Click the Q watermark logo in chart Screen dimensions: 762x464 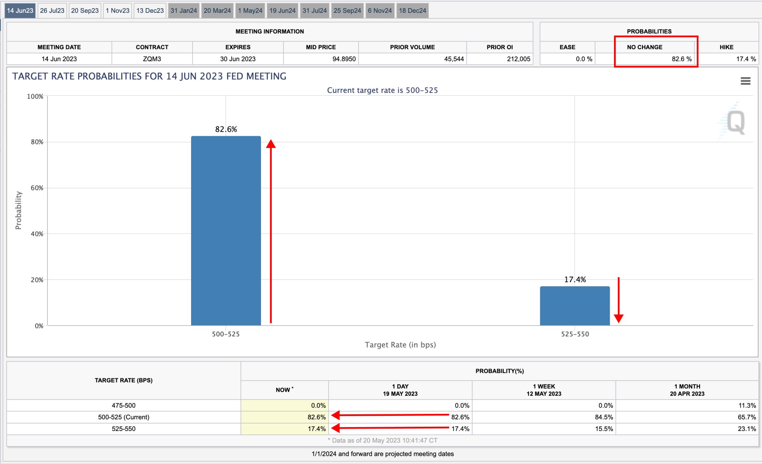click(735, 122)
